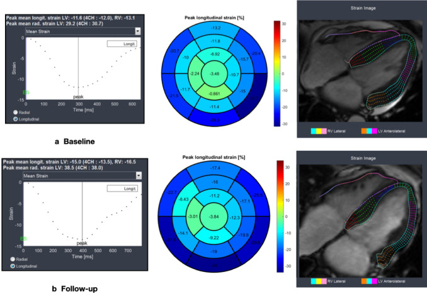
Task: Click LV Anterolateral legend in baseline Strain Image
Action: click(383, 131)
